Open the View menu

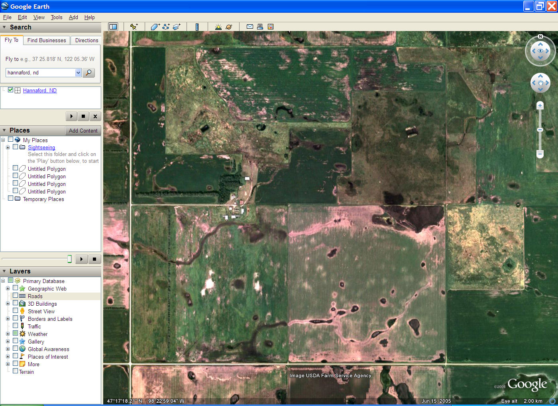(x=39, y=17)
